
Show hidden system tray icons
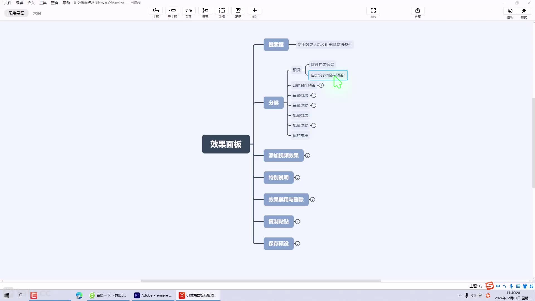point(460,295)
